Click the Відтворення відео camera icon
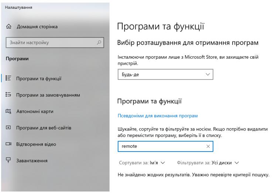278x193 pixels. (8, 144)
